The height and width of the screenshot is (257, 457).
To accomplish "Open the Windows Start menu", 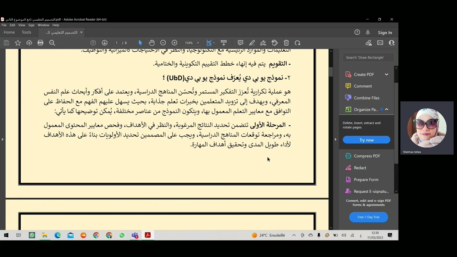I will coord(6,235).
